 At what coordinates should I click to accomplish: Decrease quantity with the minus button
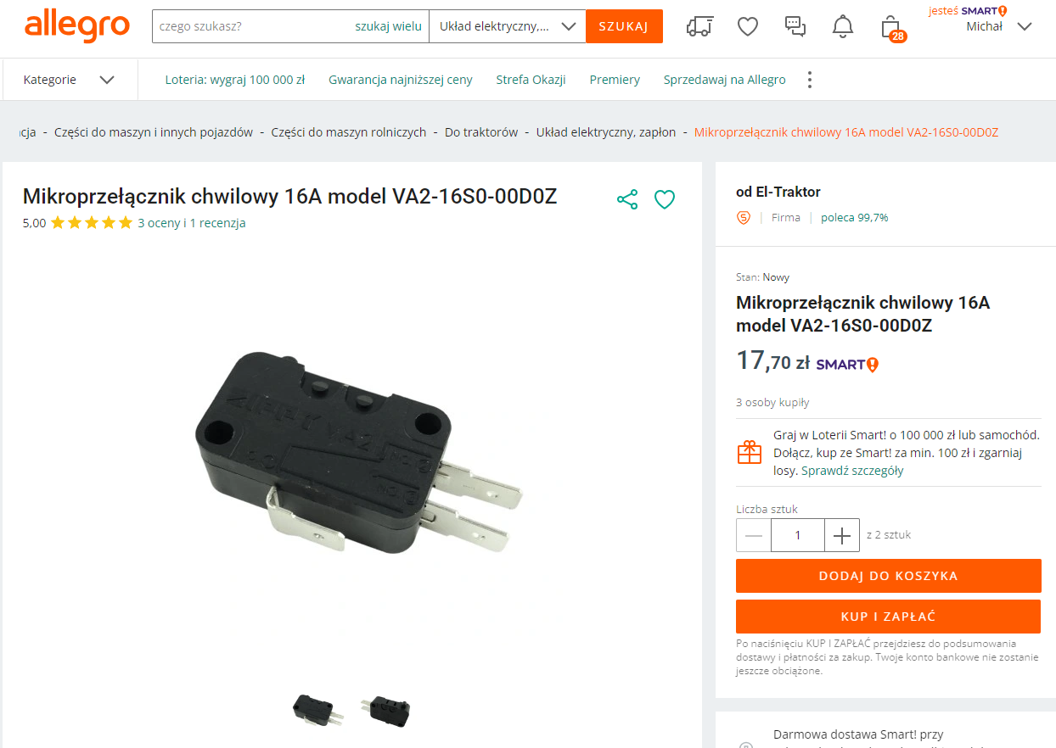(x=754, y=535)
